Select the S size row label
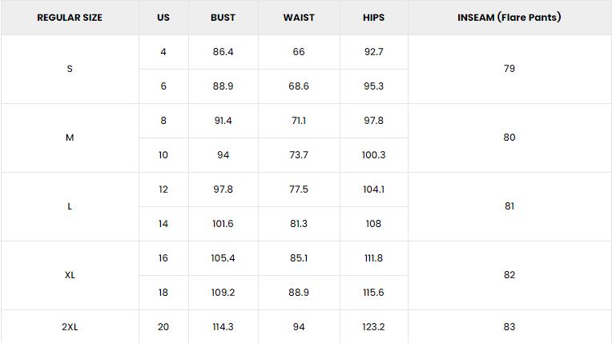612x343 pixels. 70,69
